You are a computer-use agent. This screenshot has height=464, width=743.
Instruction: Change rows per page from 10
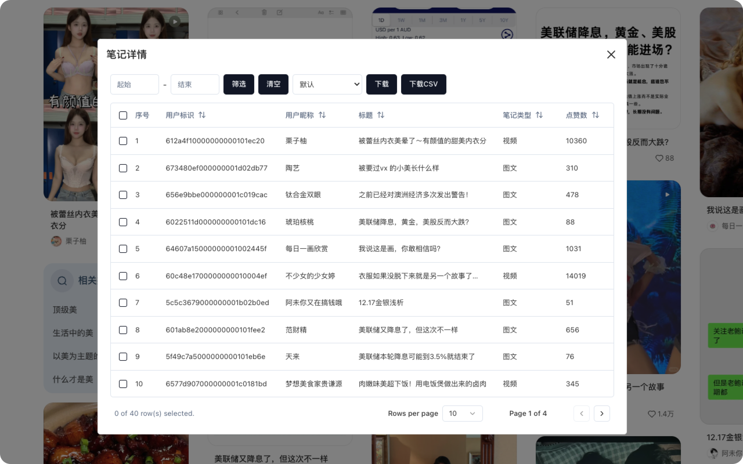point(463,414)
